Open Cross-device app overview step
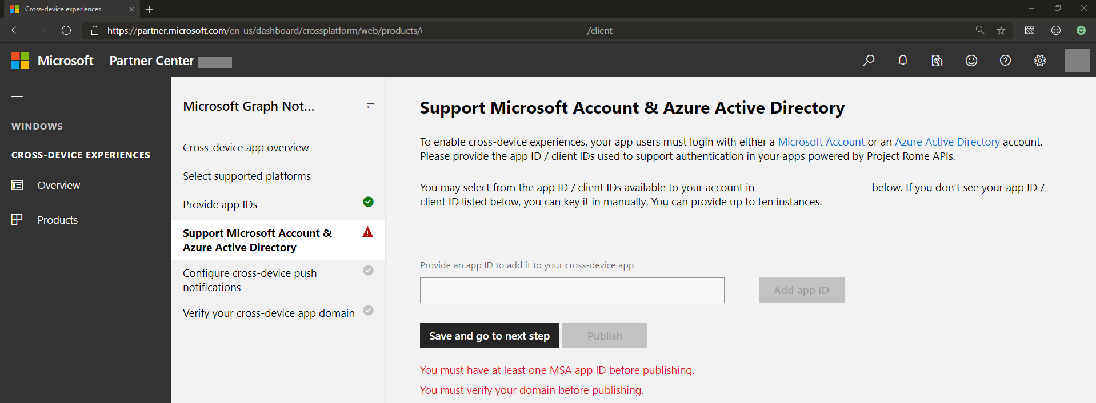Screen dimensions: 1096x403 (246, 147)
